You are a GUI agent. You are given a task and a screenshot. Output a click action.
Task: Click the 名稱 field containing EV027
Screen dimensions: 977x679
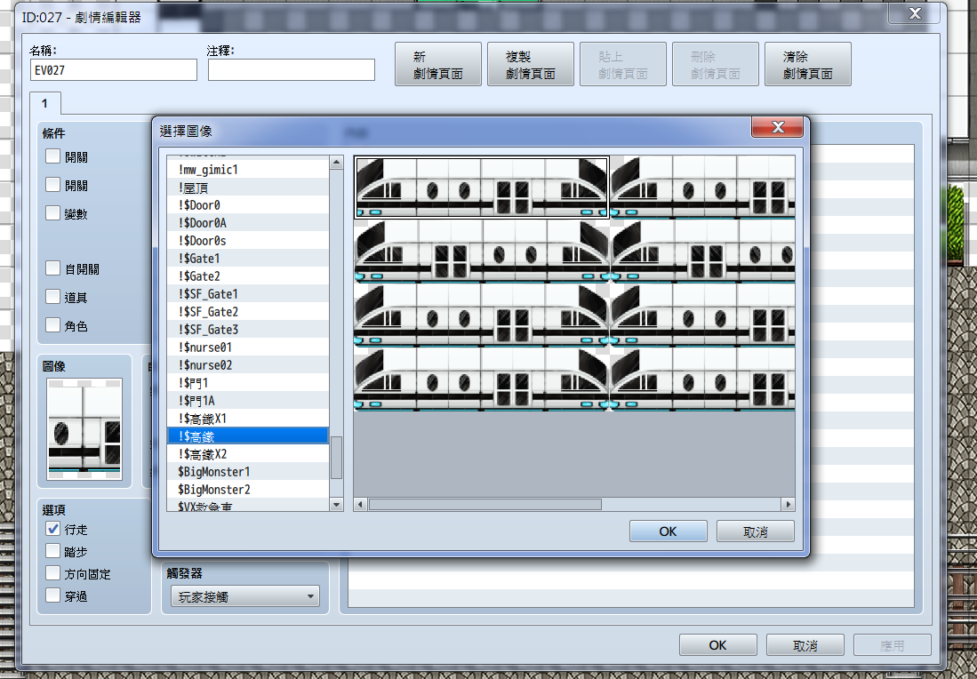pos(114,70)
